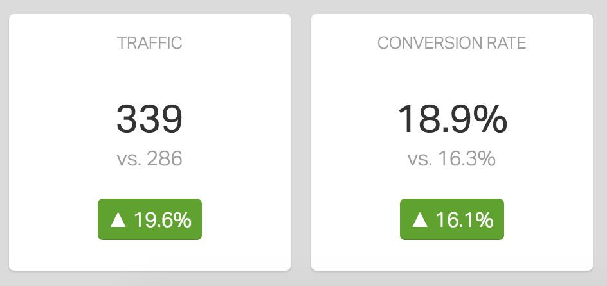Click empty space below the 19.6% badge
The image size is (607, 286).
point(150,255)
